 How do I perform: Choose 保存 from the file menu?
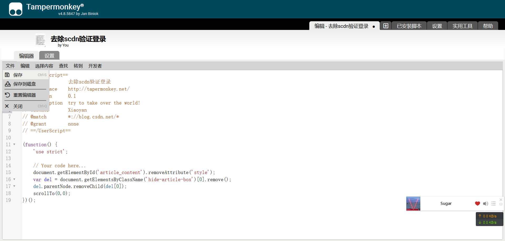[26, 75]
